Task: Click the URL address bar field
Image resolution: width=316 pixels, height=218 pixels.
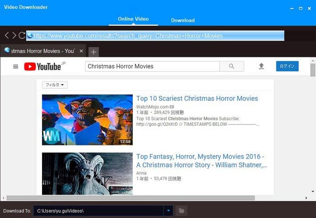Action: [x=155, y=36]
